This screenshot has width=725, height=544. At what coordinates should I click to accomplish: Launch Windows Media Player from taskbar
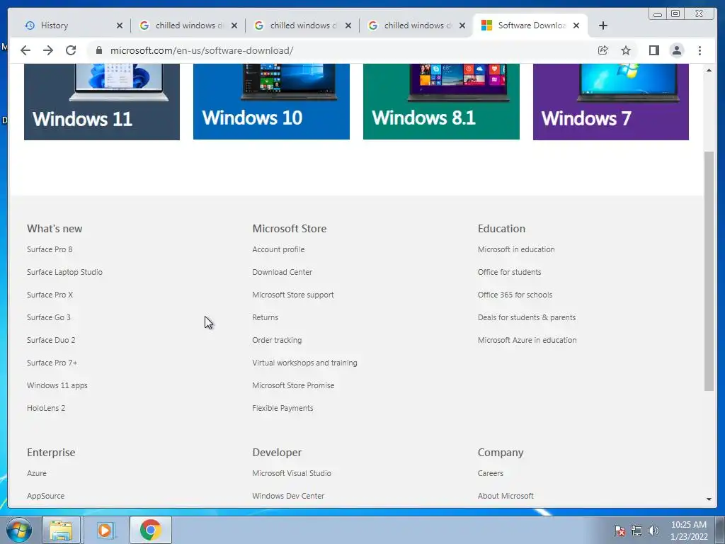pos(105,530)
